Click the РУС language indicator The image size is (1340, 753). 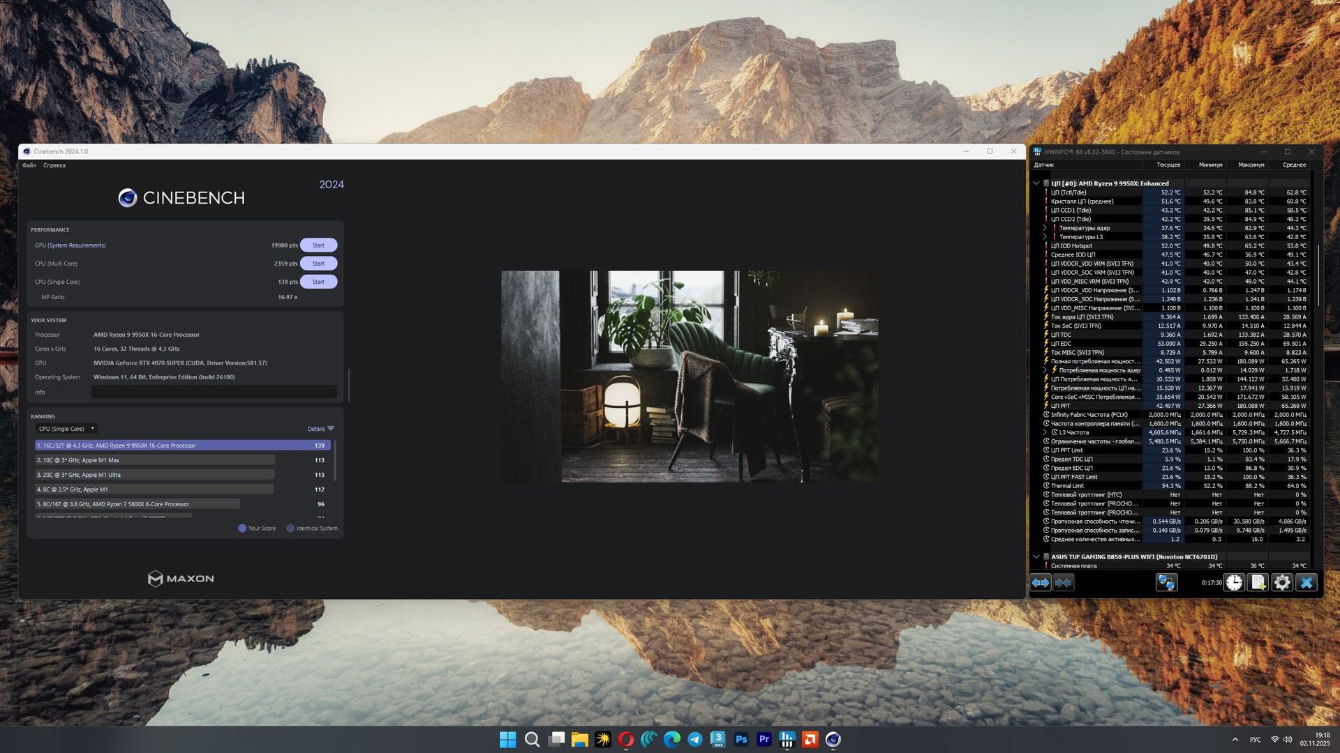click(x=1256, y=740)
